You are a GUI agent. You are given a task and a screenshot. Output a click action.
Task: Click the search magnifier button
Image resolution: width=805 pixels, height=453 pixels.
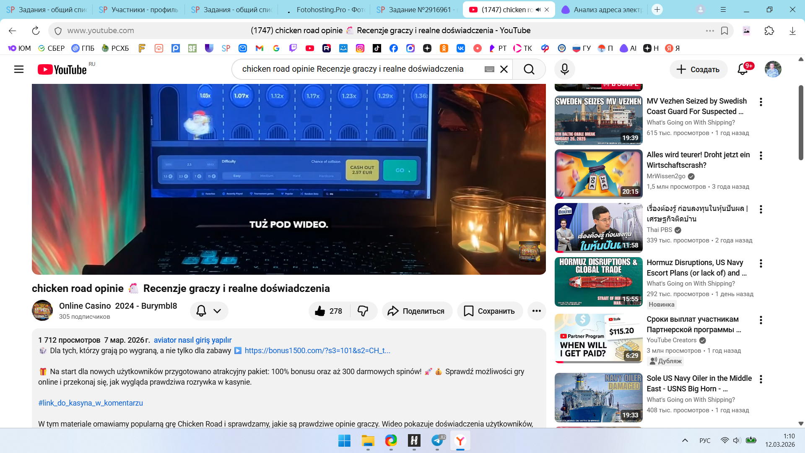point(529,69)
